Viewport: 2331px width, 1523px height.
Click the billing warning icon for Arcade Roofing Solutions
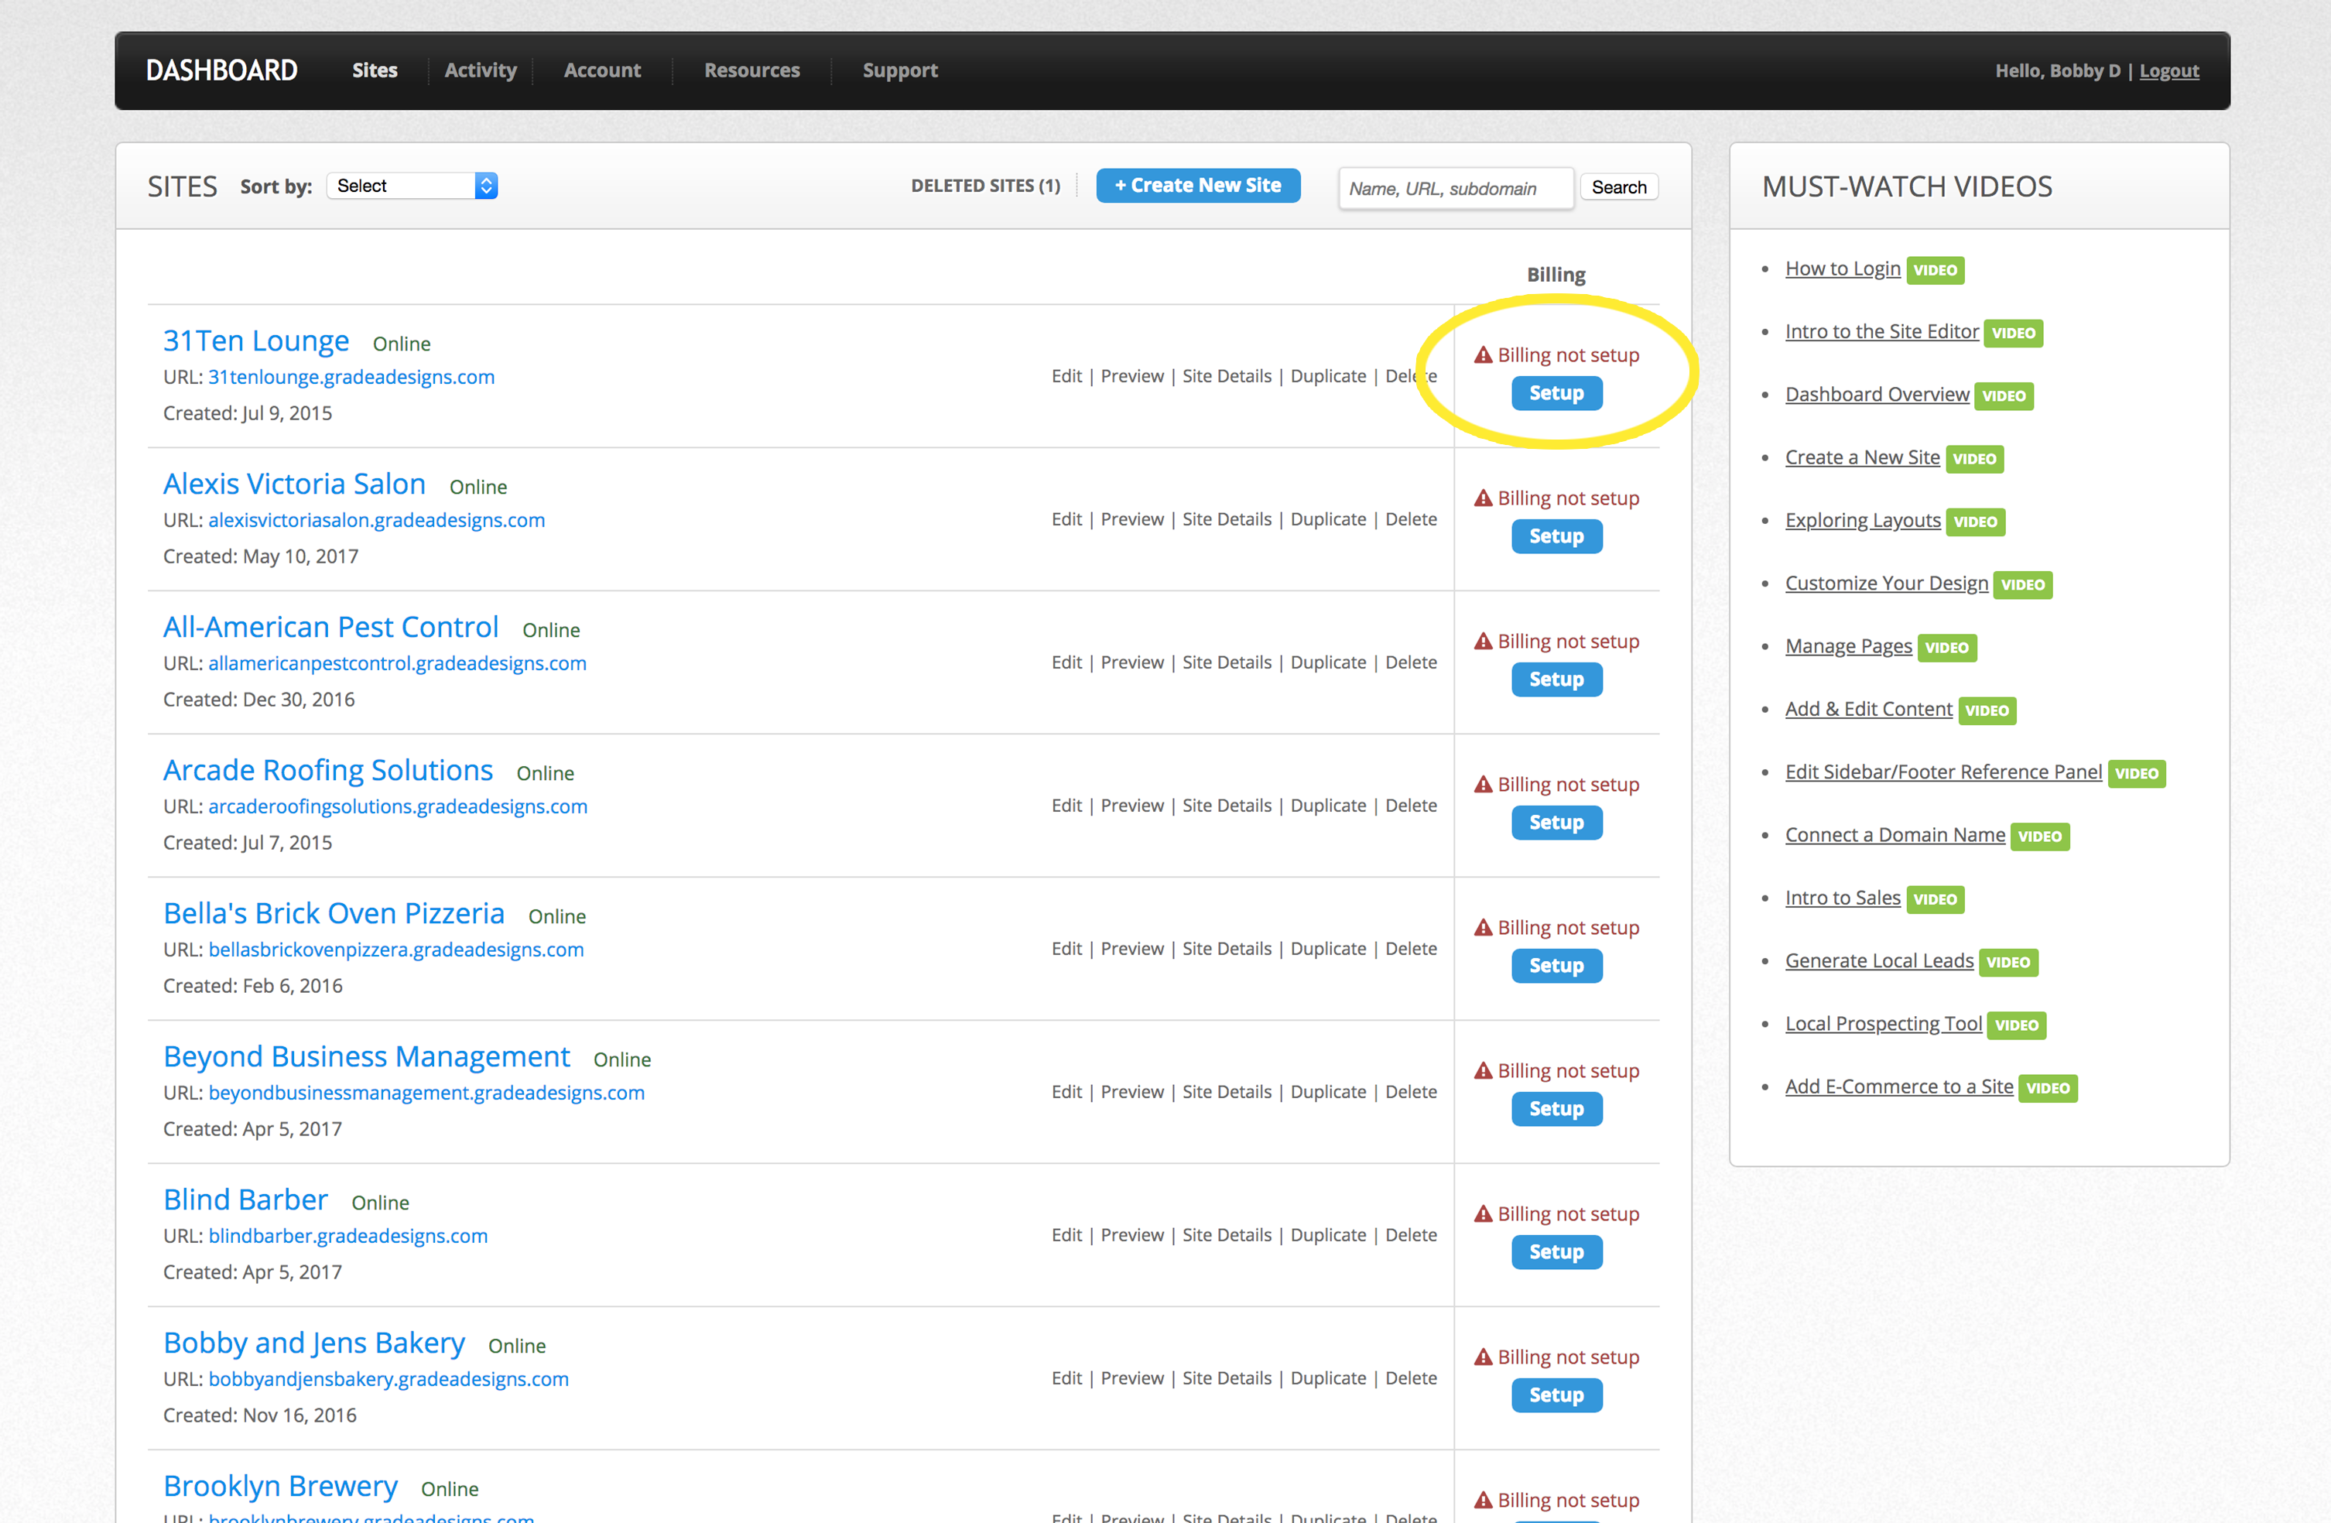tap(1484, 783)
